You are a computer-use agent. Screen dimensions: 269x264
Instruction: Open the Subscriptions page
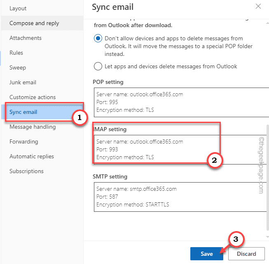[42, 171]
